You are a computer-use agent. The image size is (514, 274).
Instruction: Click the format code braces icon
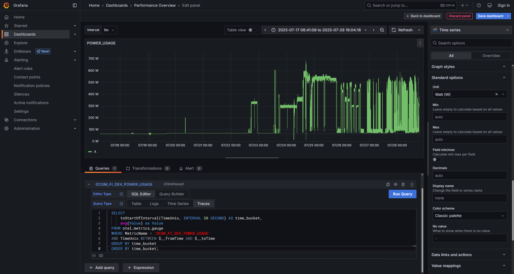[94, 256]
